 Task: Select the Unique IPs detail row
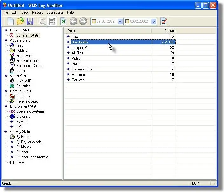(x=120, y=48)
